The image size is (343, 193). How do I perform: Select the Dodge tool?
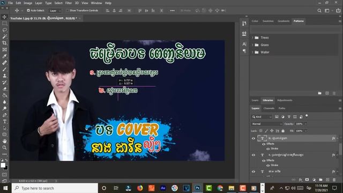click(4, 108)
